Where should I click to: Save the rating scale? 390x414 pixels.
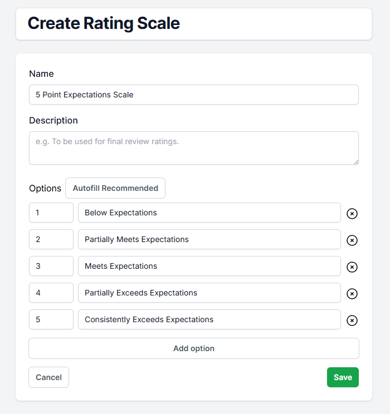343,377
